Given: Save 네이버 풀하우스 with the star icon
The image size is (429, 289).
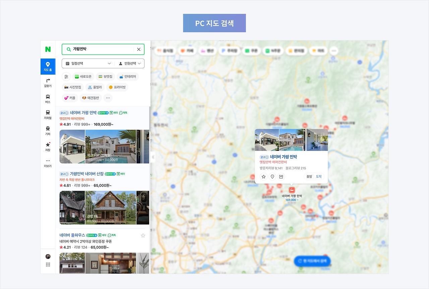Looking at the screenshot, I should coord(143,235).
